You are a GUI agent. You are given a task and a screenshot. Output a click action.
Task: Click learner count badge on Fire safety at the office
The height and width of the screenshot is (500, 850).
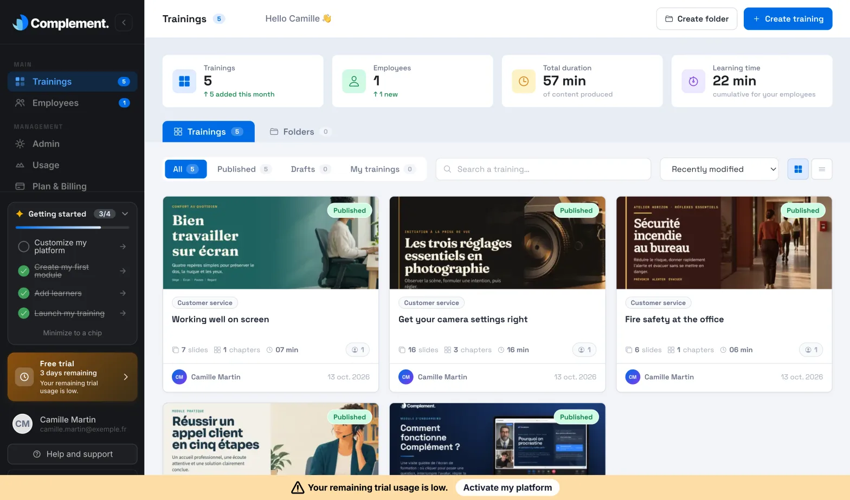click(x=811, y=350)
